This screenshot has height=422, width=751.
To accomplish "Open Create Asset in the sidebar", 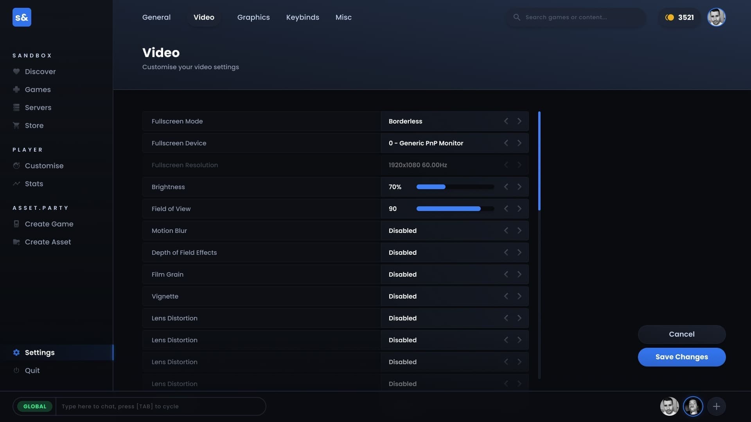I will tap(48, 242).
